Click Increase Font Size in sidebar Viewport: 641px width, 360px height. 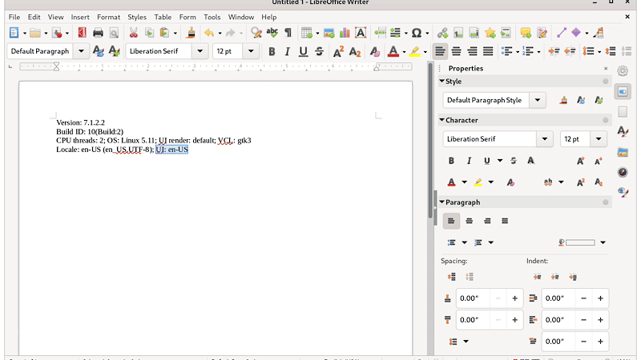coord(580,161)
